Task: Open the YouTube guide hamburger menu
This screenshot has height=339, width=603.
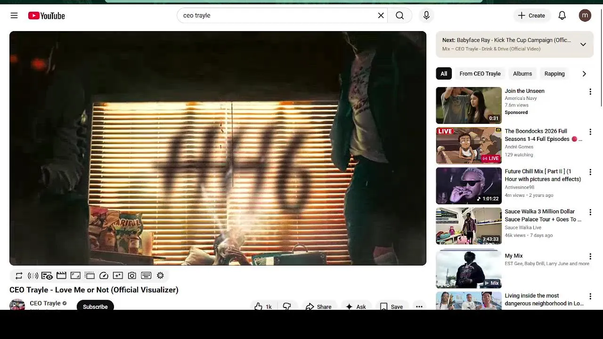Action: [14, 16]
